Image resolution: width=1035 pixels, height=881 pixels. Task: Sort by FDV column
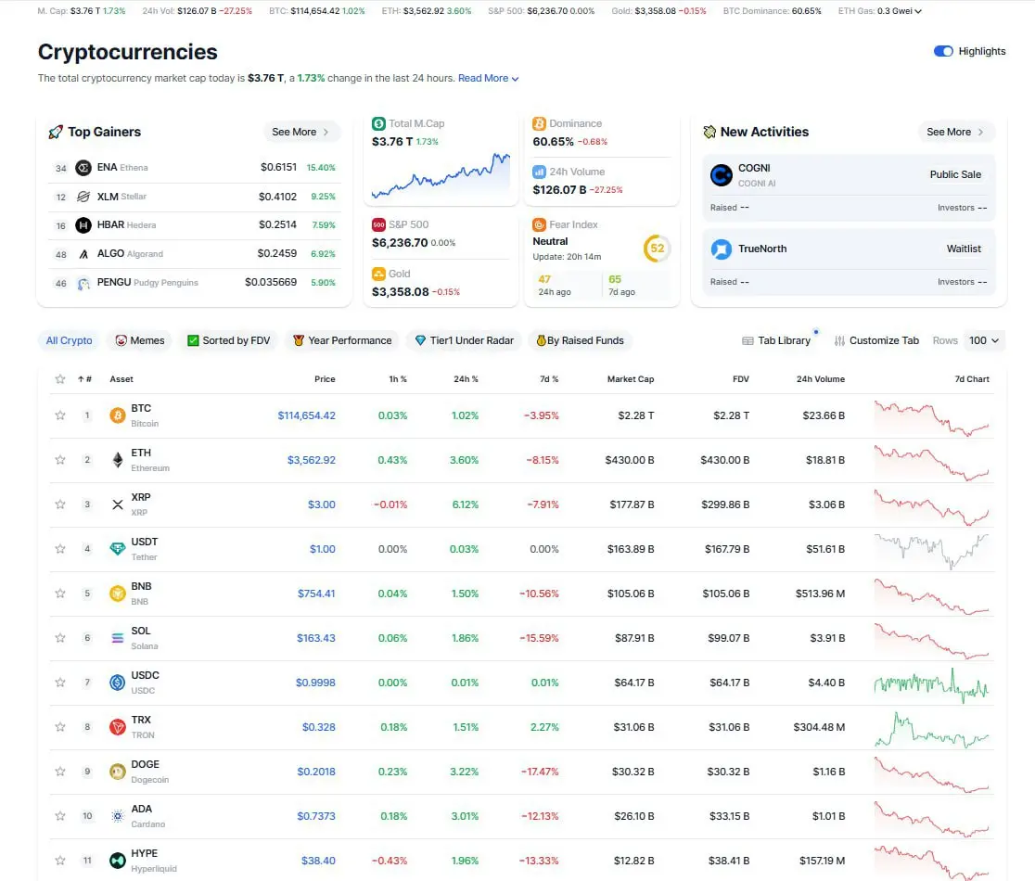tap(741, 378)
